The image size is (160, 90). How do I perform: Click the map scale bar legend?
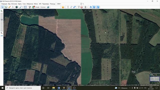[x=15, y=82]
